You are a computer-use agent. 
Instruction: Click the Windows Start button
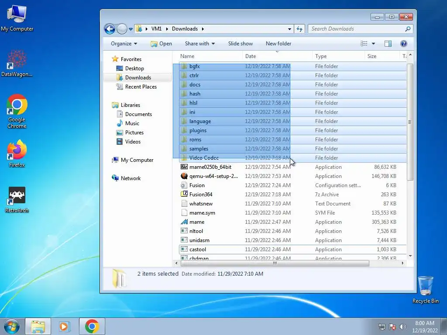(11, 326)
